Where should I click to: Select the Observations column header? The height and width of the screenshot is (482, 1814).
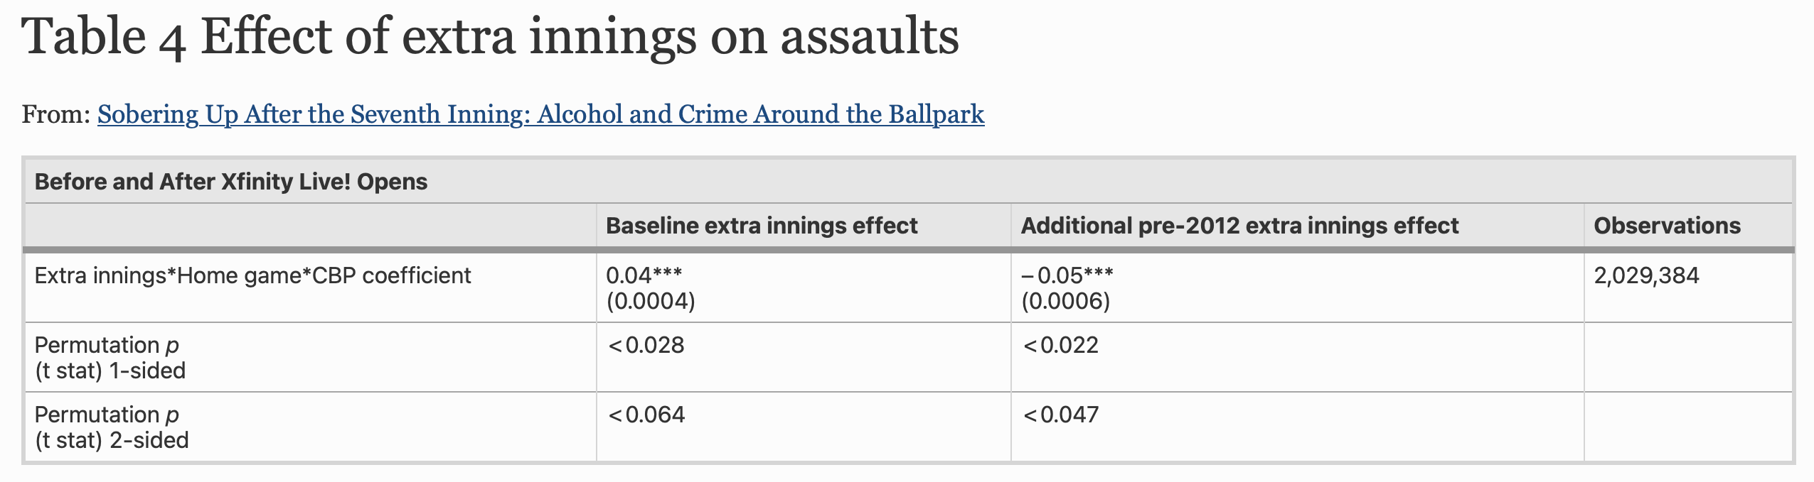[1667, 226]
